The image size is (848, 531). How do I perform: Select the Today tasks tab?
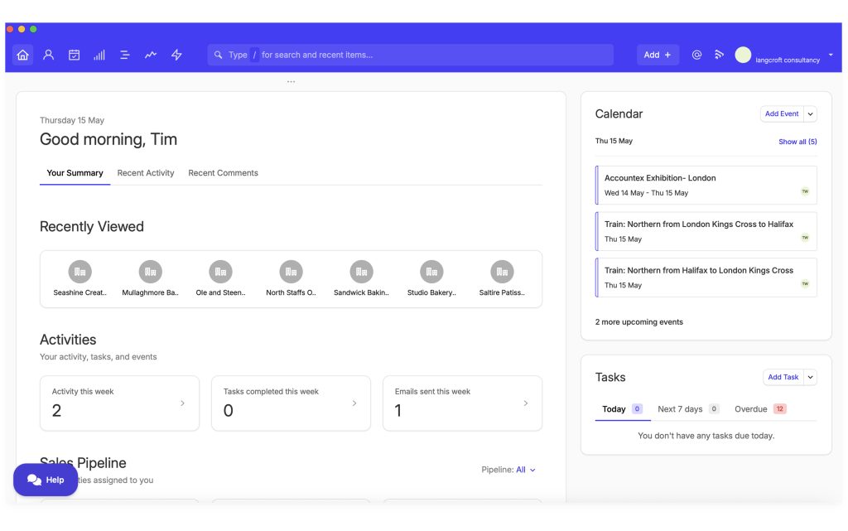[623, 409]
